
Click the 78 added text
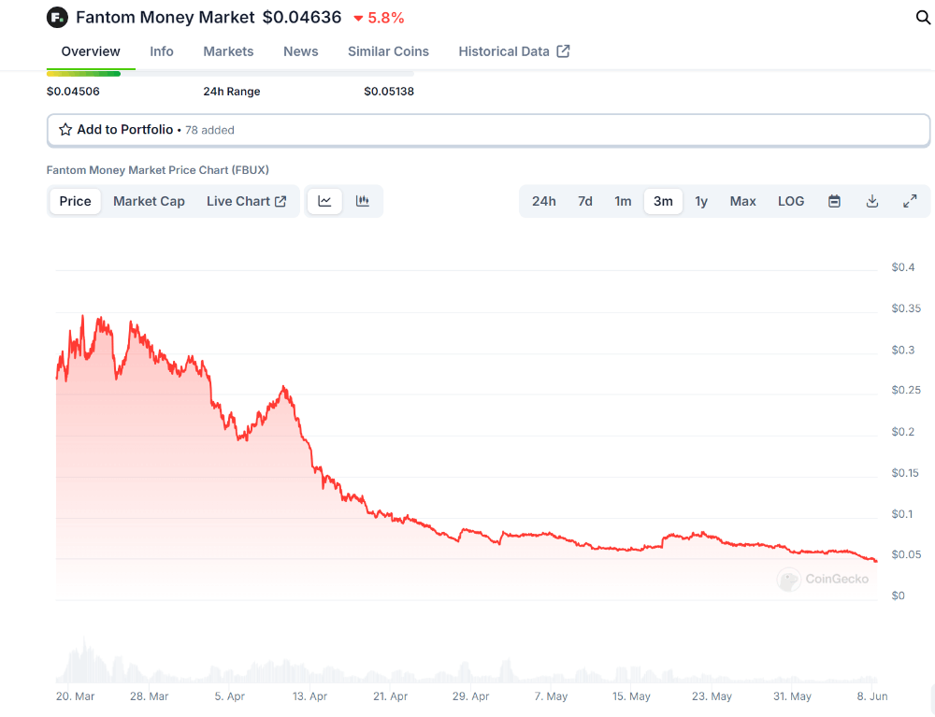pyautogui.click(x=209, y=130)
